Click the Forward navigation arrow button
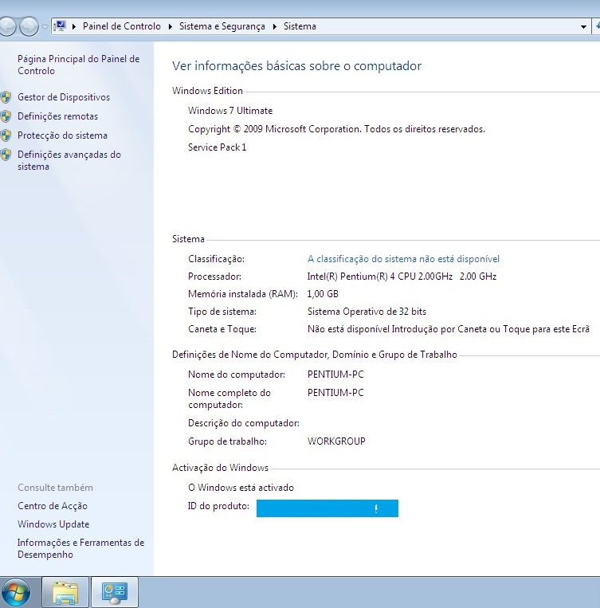 point(29,26)
